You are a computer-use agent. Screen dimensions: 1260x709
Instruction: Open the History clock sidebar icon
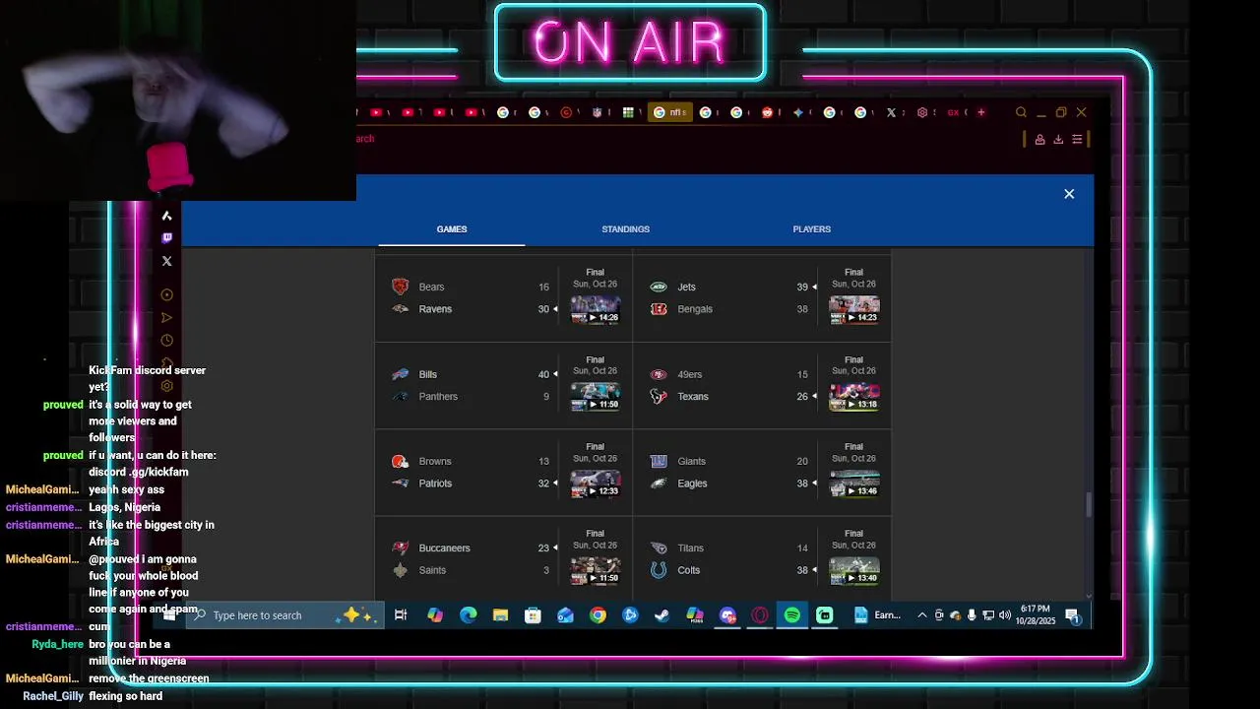pos(166,341)
